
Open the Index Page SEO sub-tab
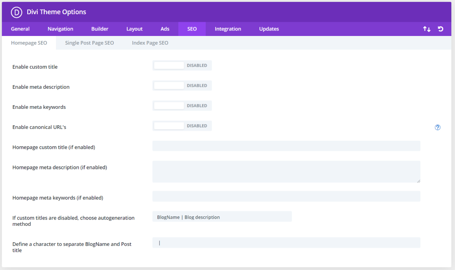coord(150,43)
